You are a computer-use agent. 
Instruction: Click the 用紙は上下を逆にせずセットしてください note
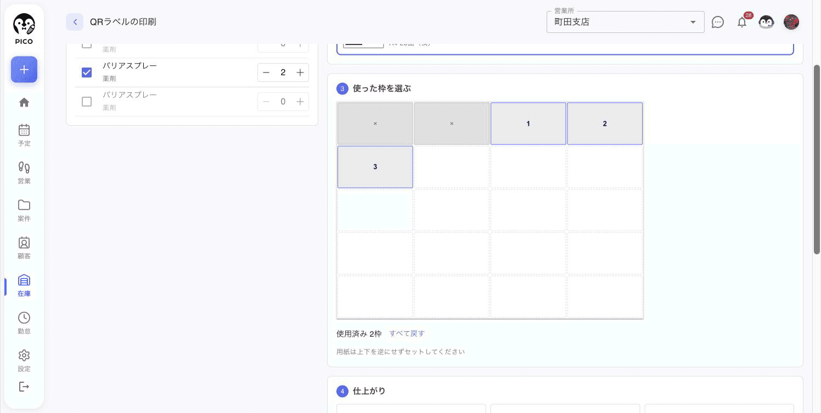pyautogui.click(x=401, y=351)
